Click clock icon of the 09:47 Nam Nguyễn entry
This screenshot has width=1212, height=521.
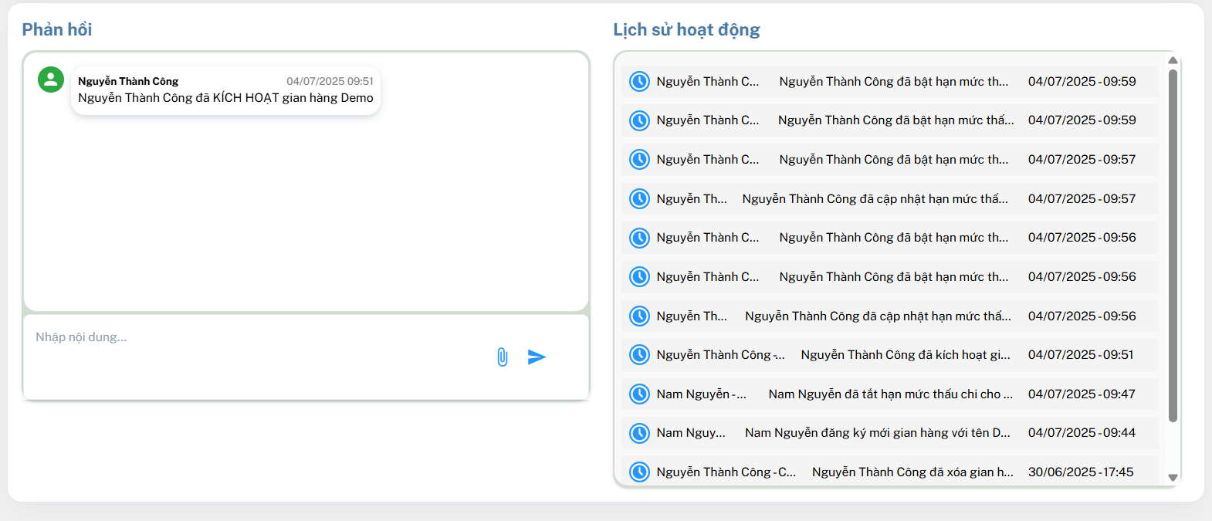639,394
